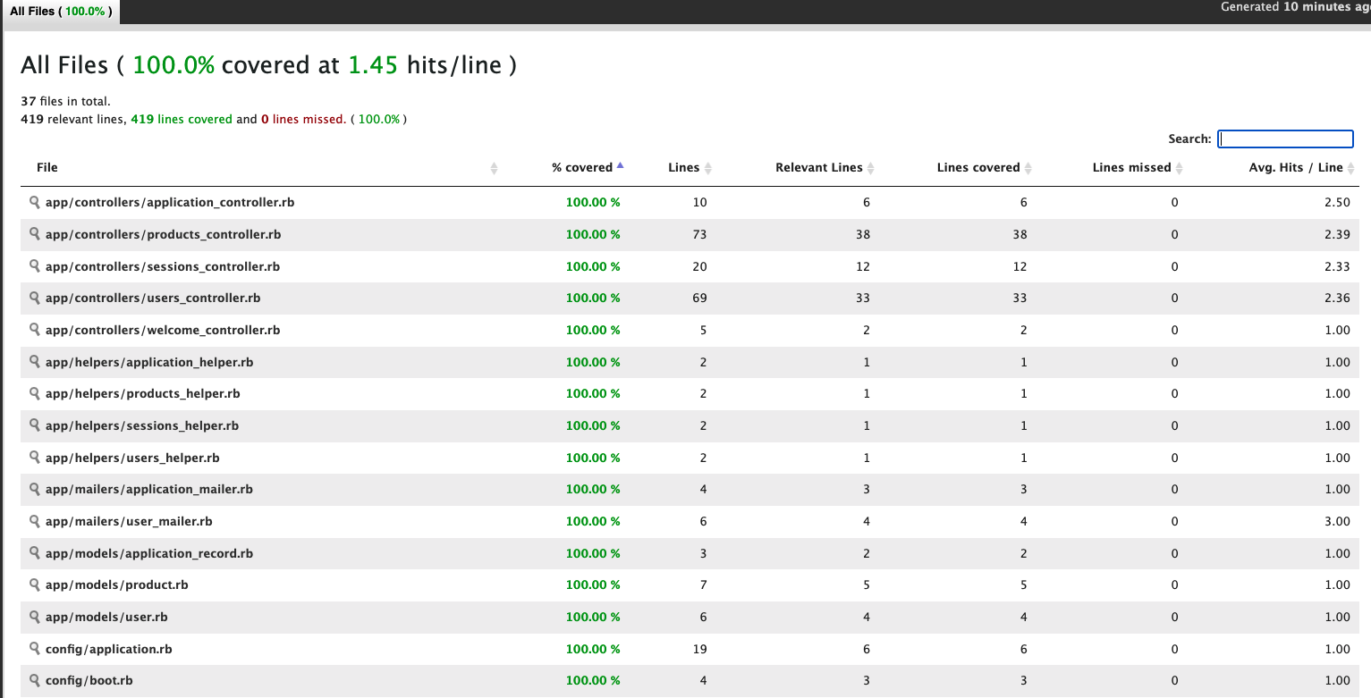Screen dimensions: 1371x698
Task: Click inside the Search input field
Action: (x=1284, y=139)
